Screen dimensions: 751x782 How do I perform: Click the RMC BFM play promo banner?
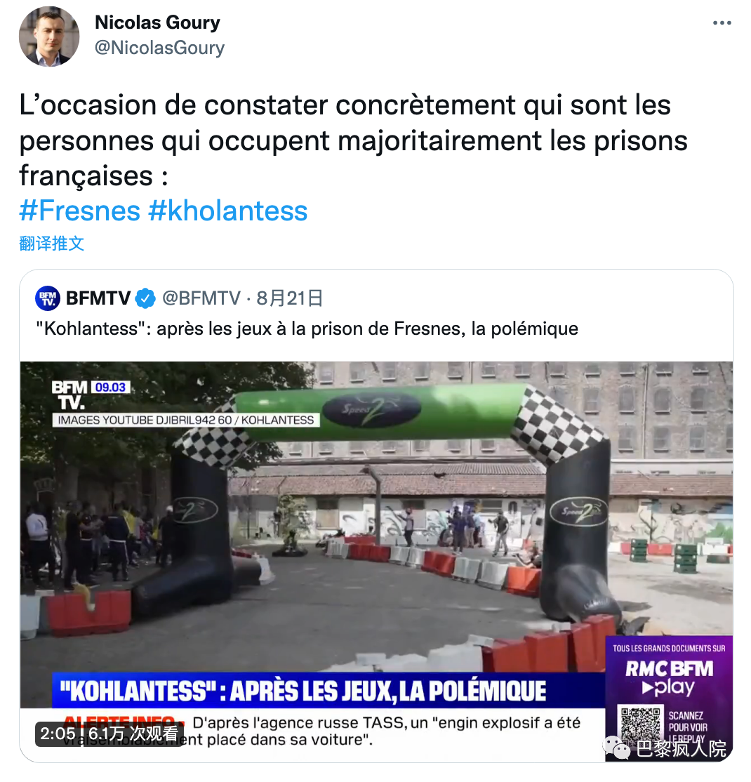point(669,698)
